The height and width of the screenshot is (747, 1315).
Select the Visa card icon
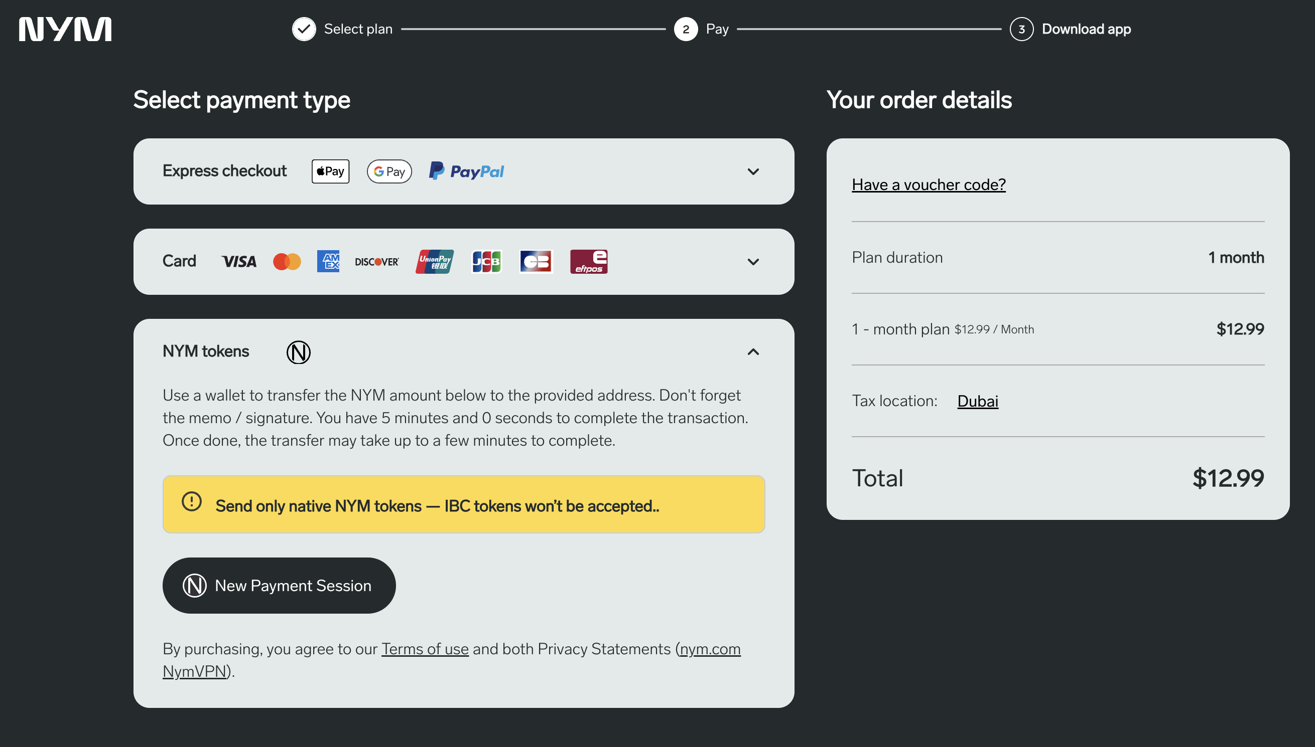(238, 261)
